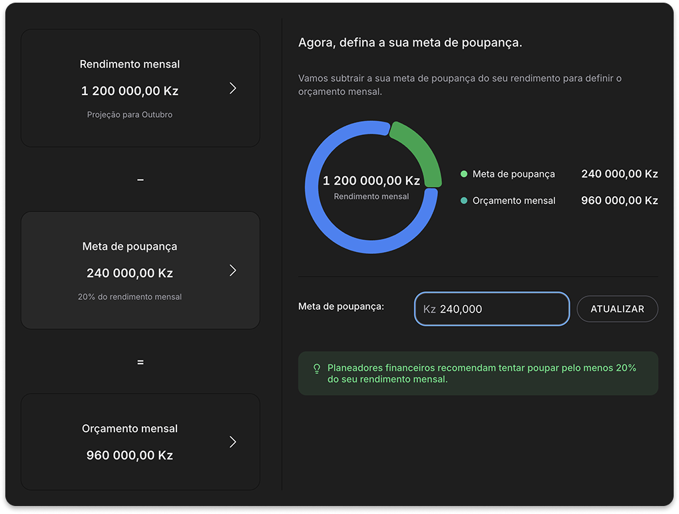Click the Kz currency prefix in input

tap(429, 309)
